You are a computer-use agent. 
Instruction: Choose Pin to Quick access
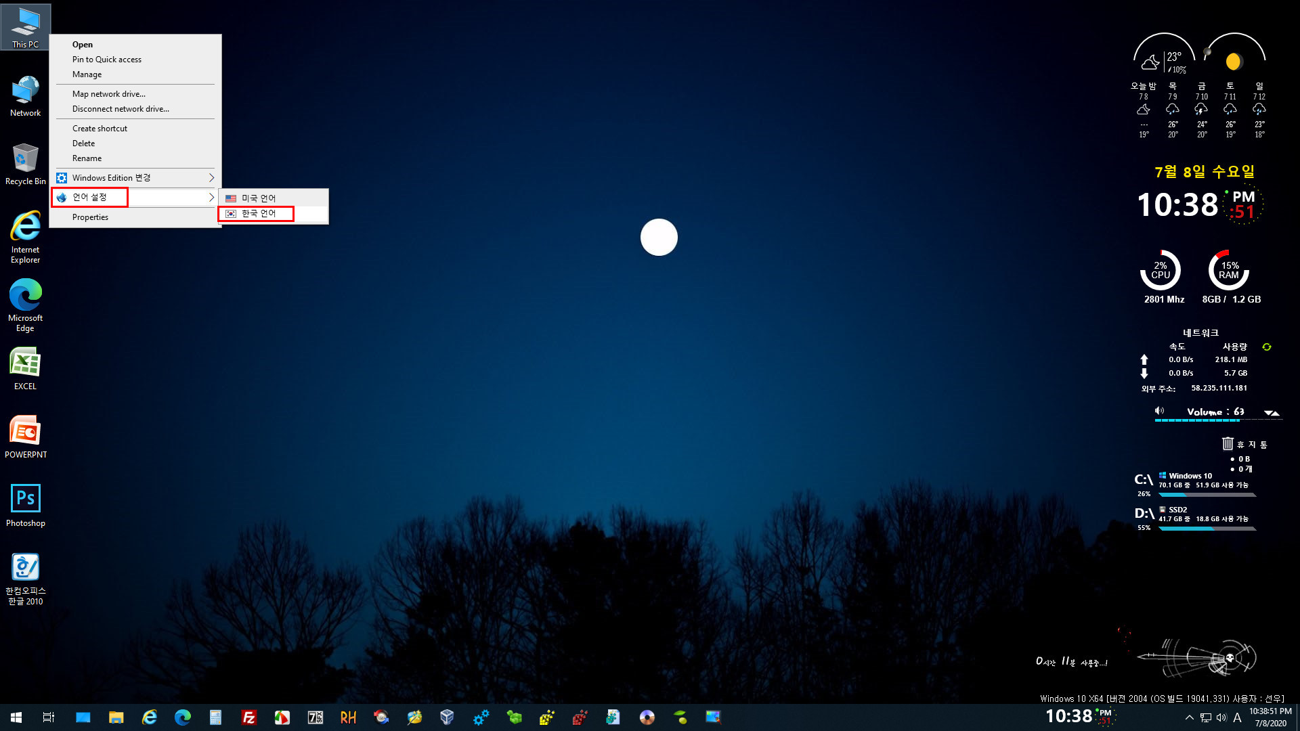[x=135, y=60]
